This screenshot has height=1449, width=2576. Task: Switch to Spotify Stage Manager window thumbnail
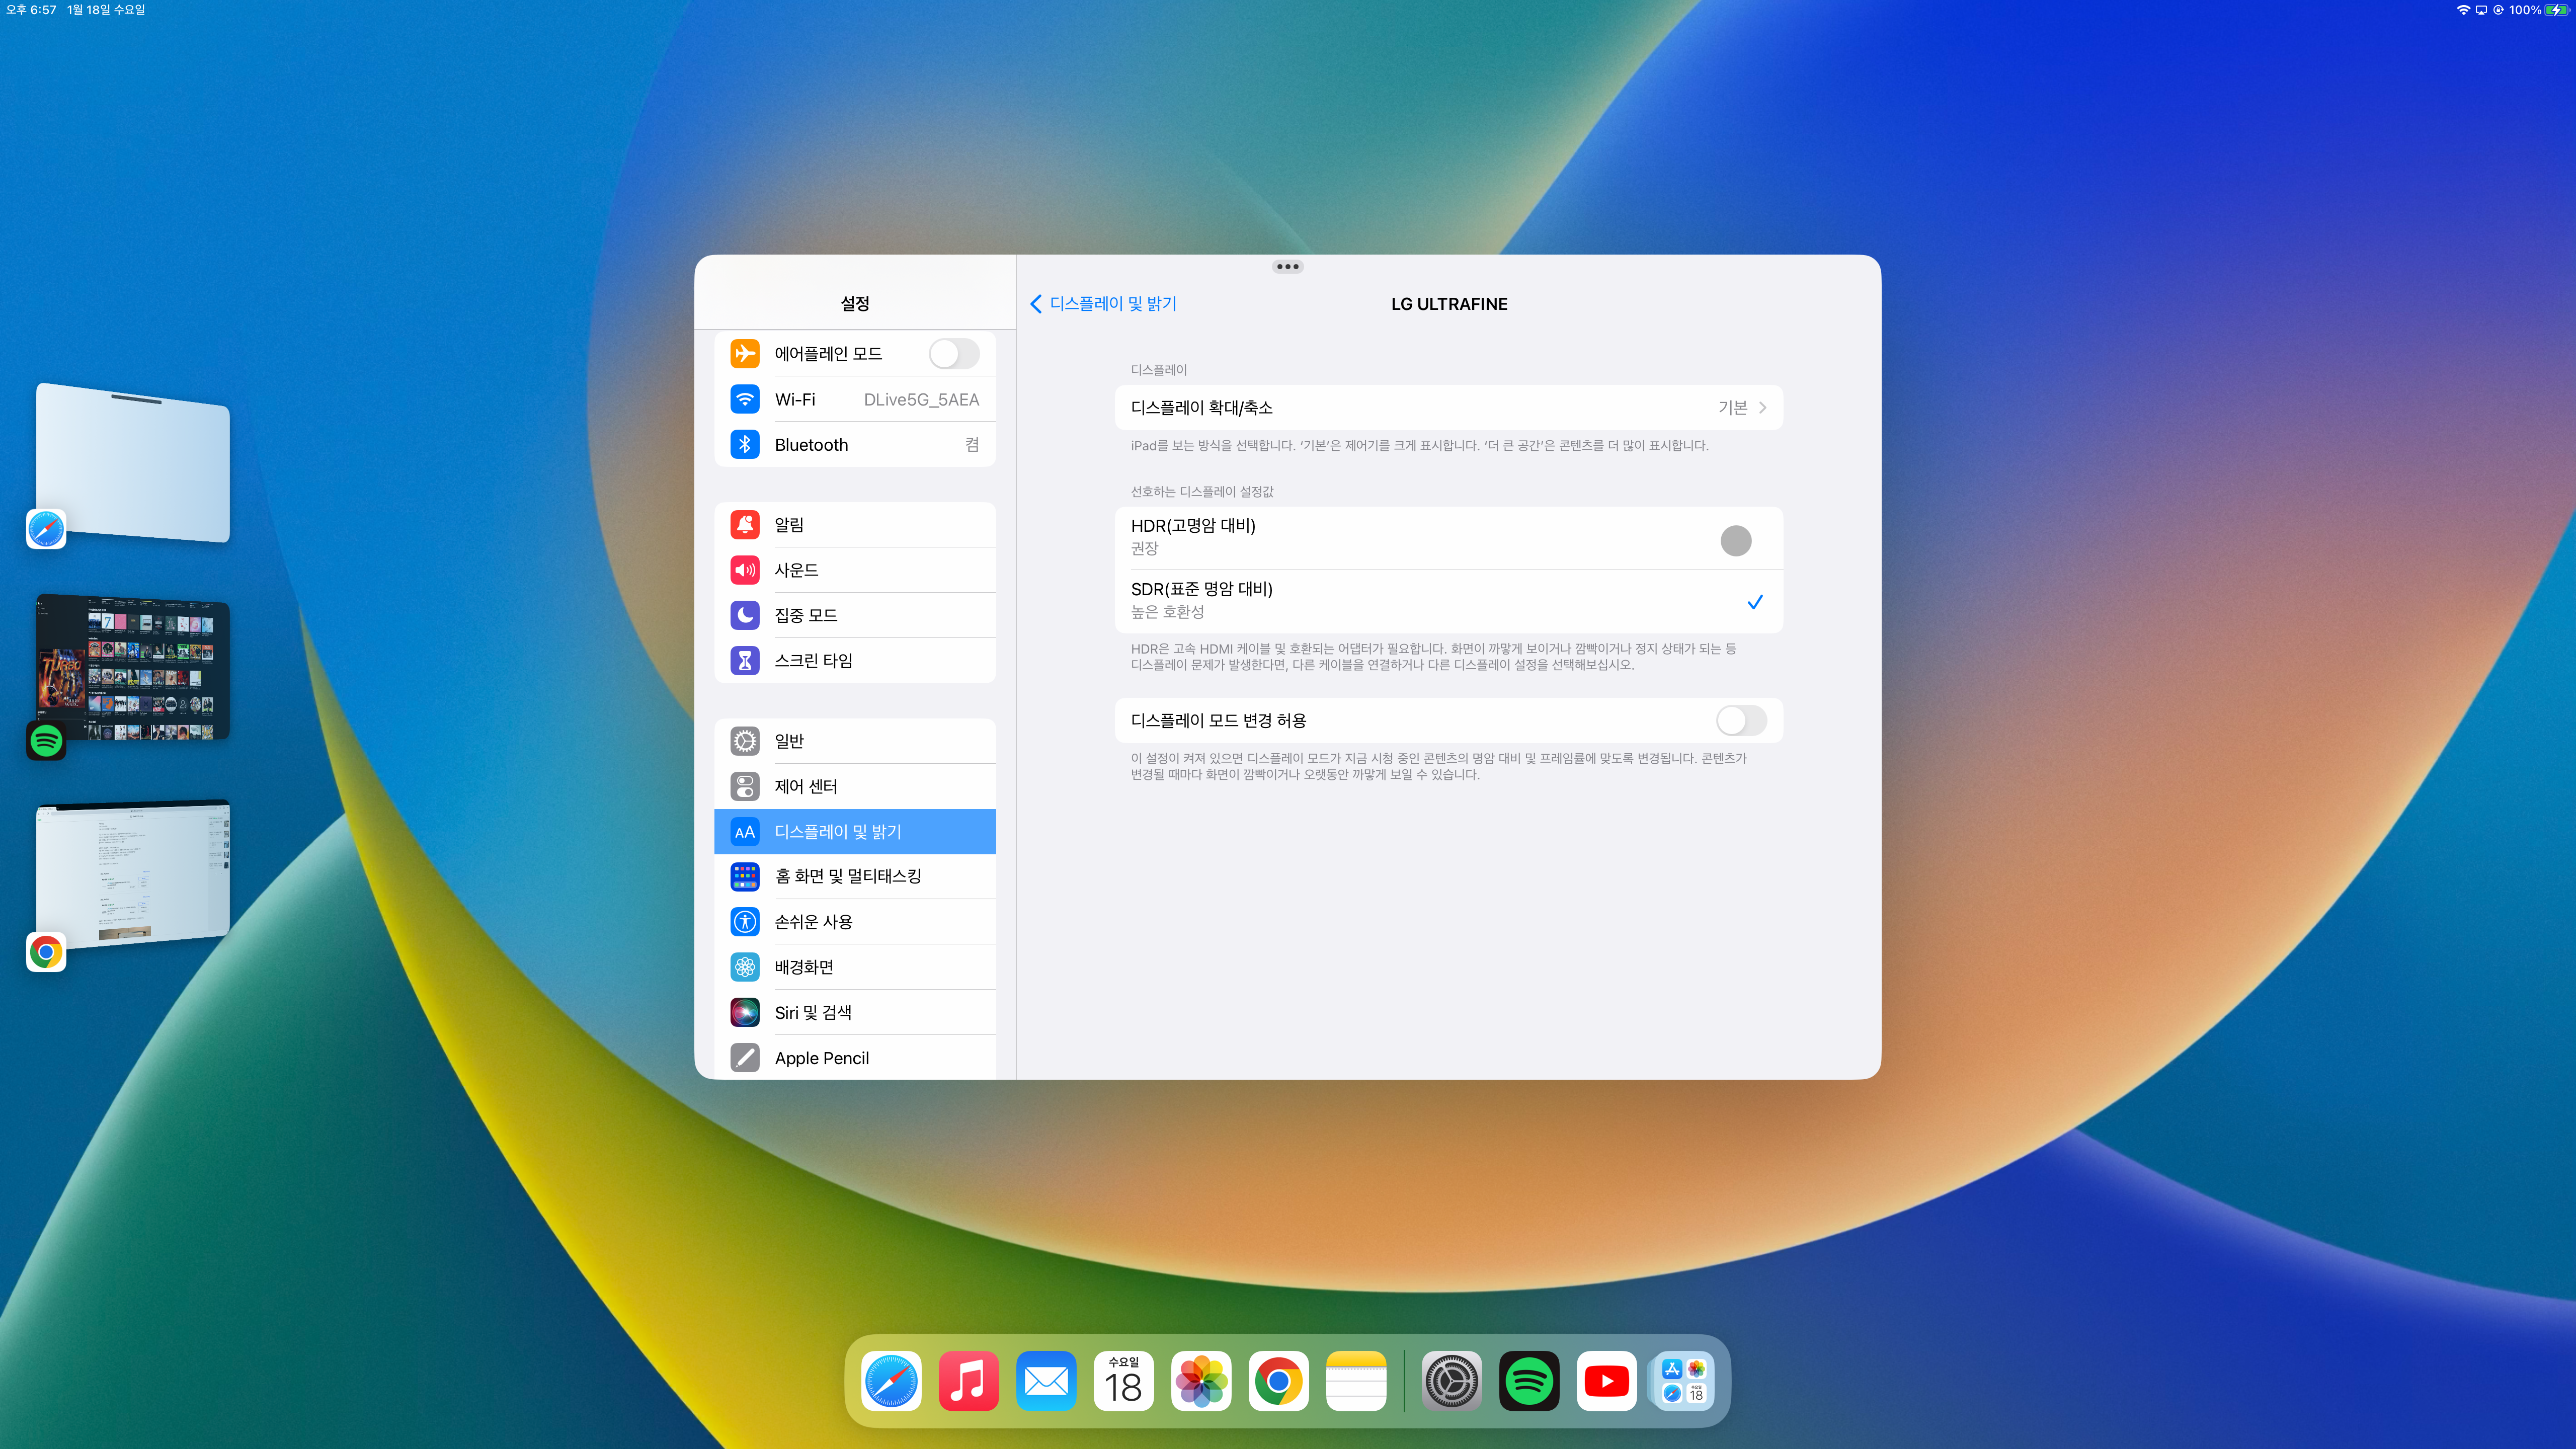tap(133, 668)
